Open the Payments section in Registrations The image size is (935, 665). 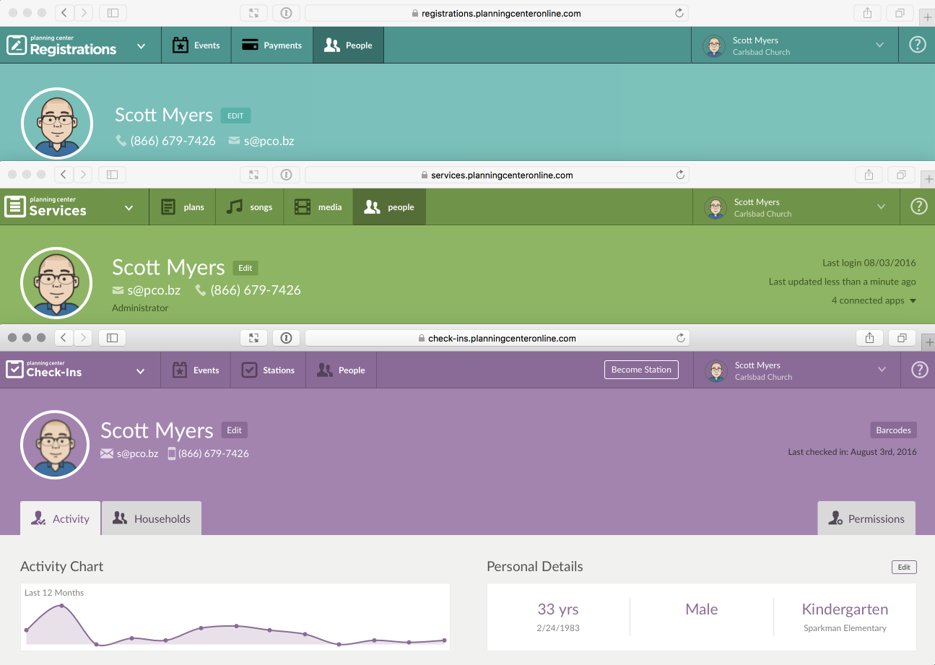point(271,45)
